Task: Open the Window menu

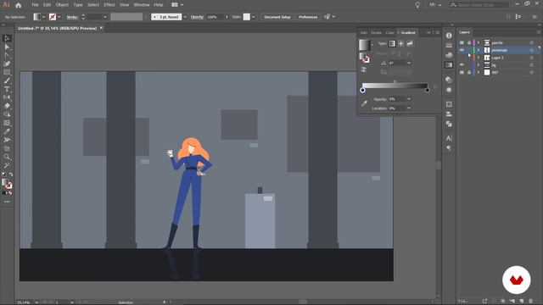Action: click(x=142, y=5)
